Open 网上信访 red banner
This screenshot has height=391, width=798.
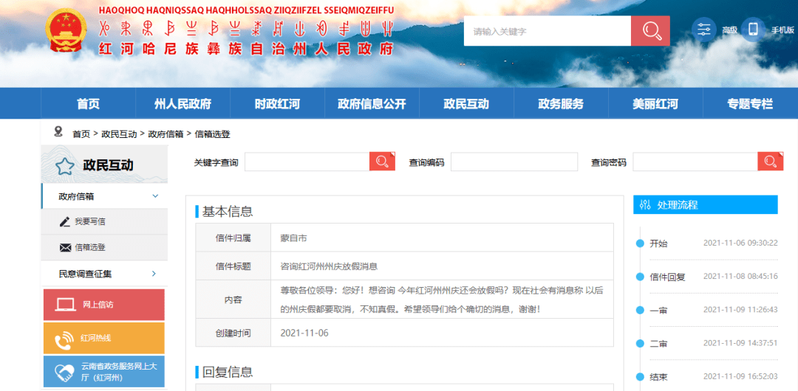(104, 305)
